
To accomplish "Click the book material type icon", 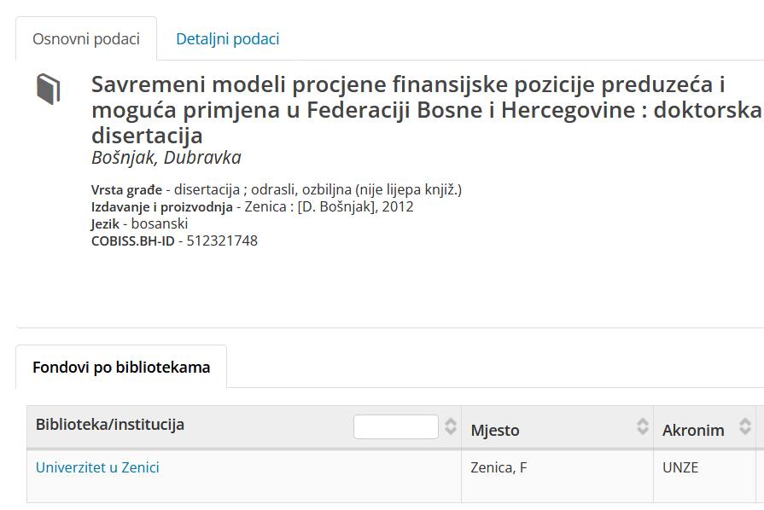I will point(49,89).
